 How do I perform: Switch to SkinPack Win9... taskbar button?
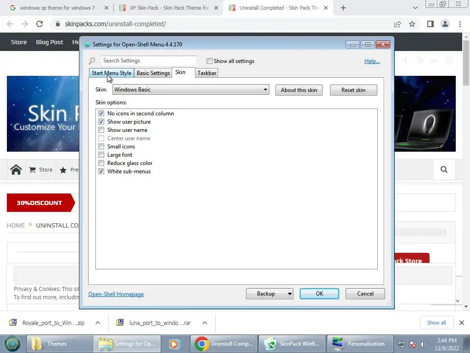coord(292,344)
